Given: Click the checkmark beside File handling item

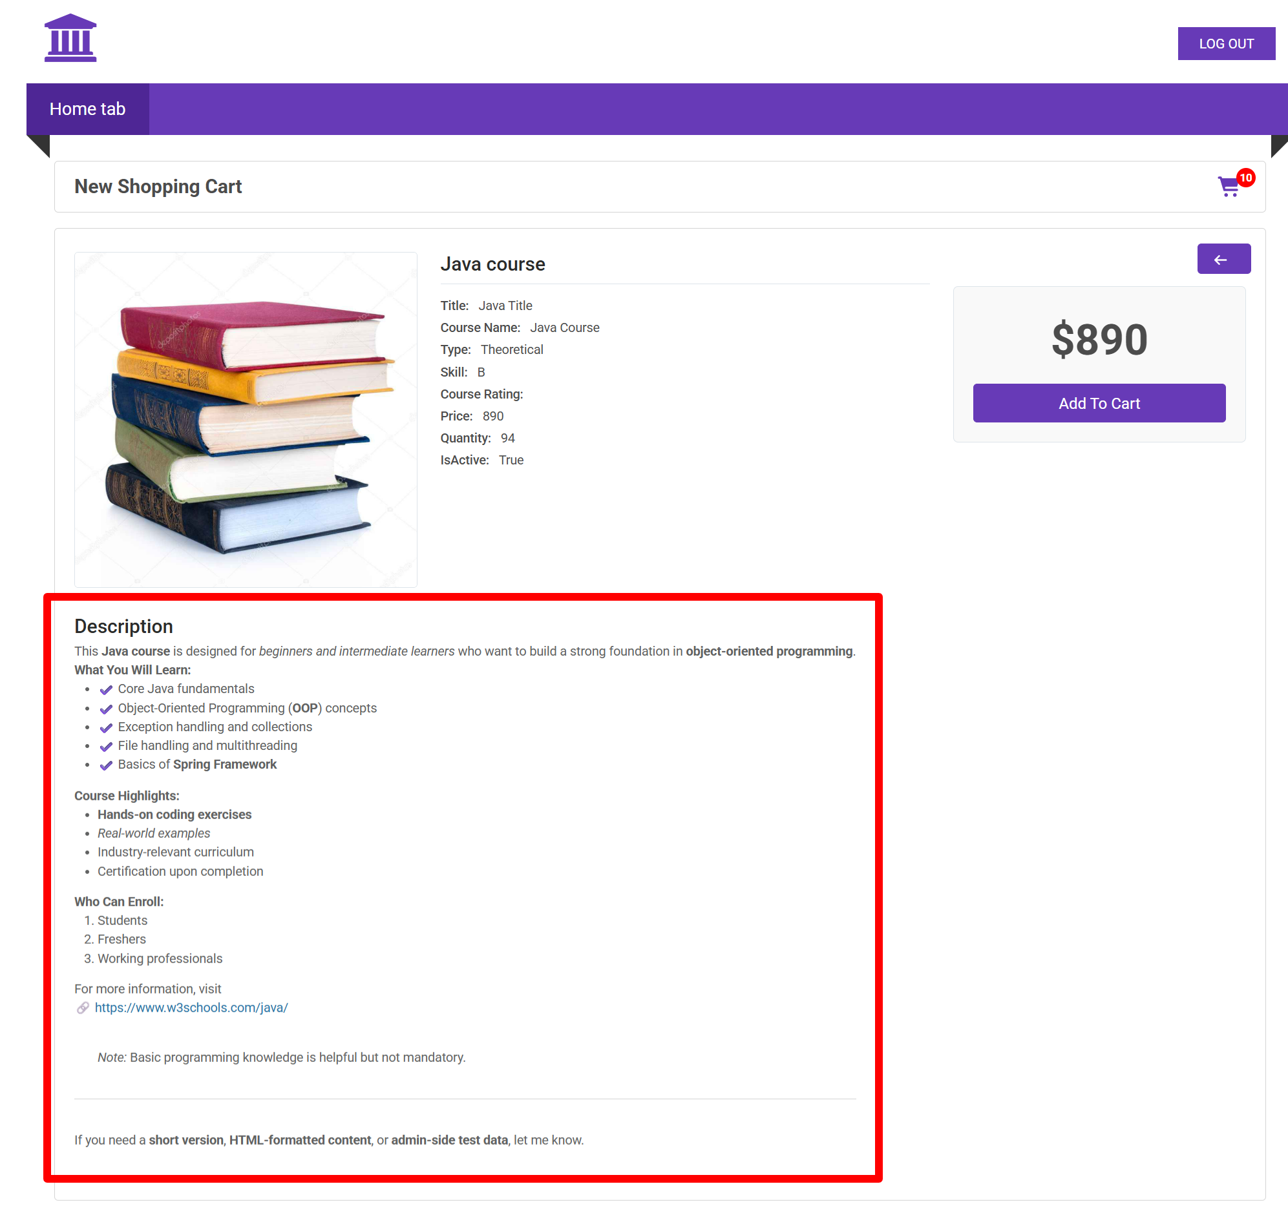Looking at the screenshot, I should 106,746.
